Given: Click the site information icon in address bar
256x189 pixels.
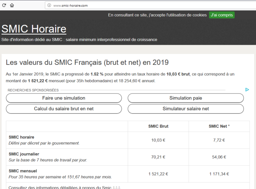Looking at the screenshot, I should pos(49,5).
